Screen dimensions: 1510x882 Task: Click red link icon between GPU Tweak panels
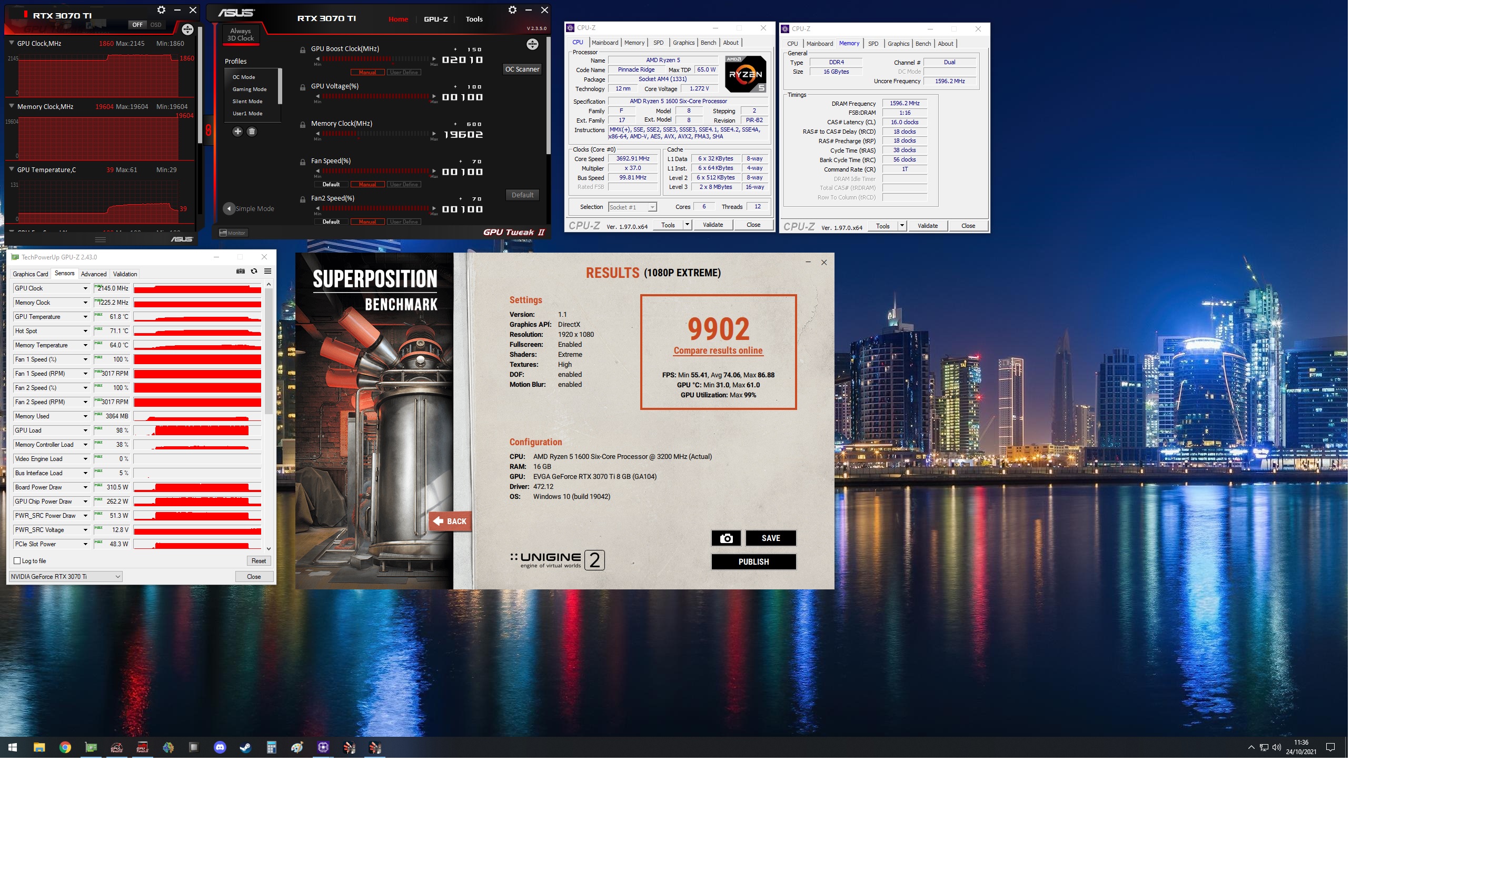(x=208, y=130)
